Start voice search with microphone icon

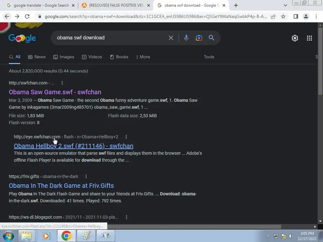[186, 38]
